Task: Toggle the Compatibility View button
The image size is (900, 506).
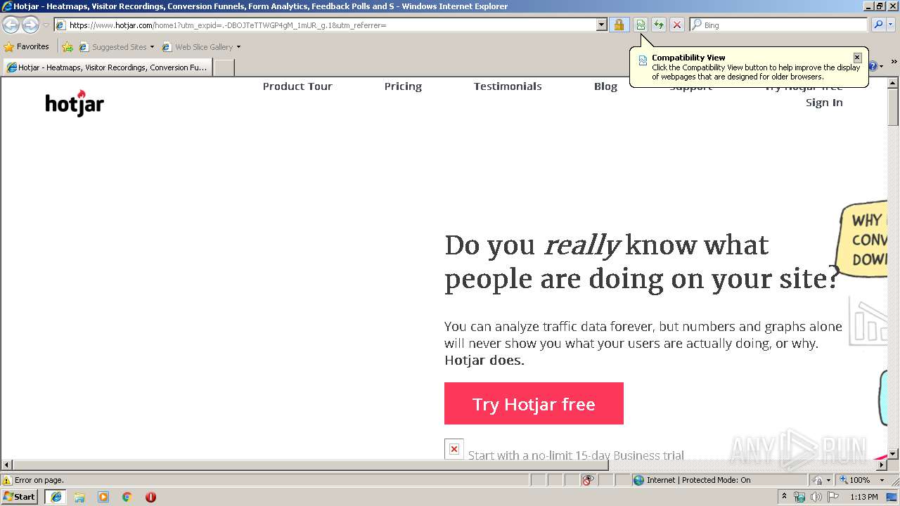Action: pos(641,25)
